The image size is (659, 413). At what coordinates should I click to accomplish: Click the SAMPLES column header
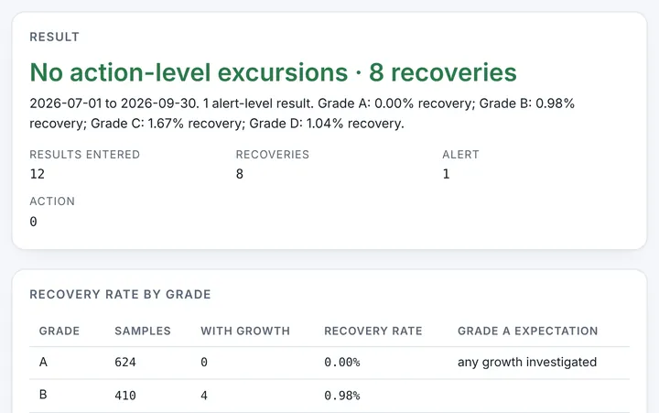[x=143, y=331]
